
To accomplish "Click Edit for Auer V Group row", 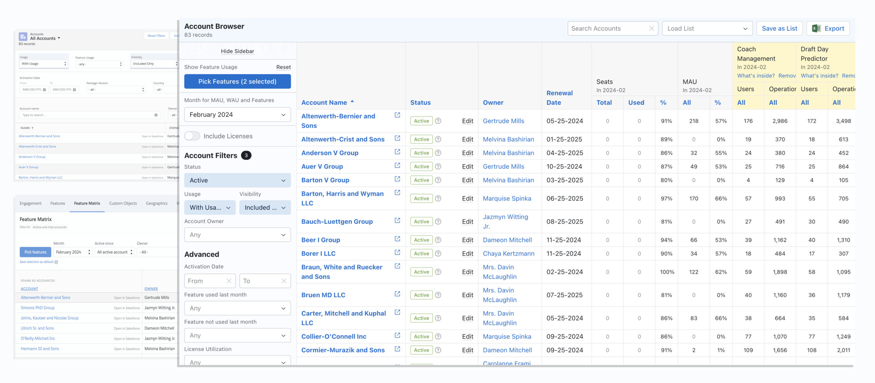I will 467,167.
